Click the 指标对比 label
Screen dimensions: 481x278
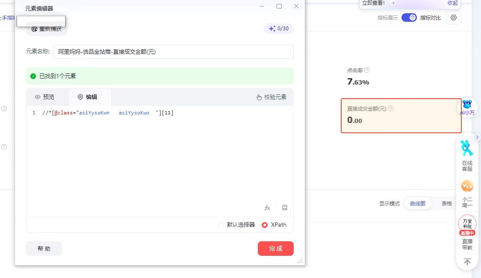[x=431, y=18]
